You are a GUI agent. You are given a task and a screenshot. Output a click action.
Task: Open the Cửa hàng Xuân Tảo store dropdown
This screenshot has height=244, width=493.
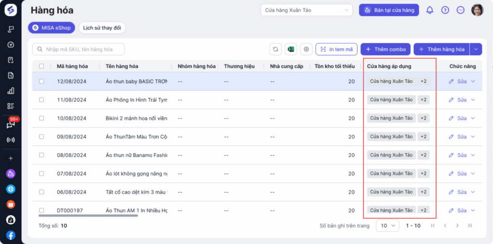click(x=306, y=10)
